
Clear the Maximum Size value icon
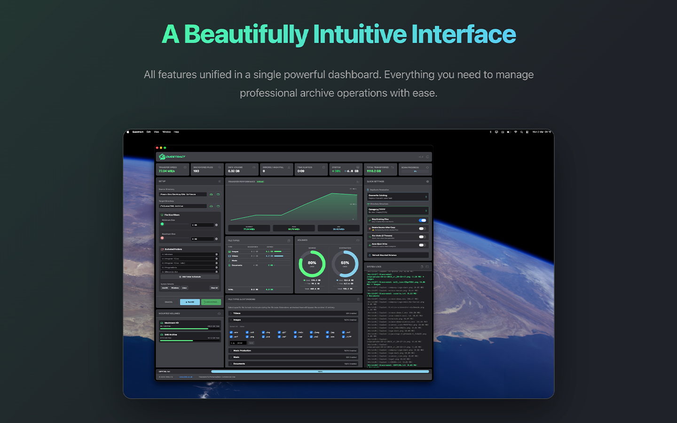coord(216,239)
